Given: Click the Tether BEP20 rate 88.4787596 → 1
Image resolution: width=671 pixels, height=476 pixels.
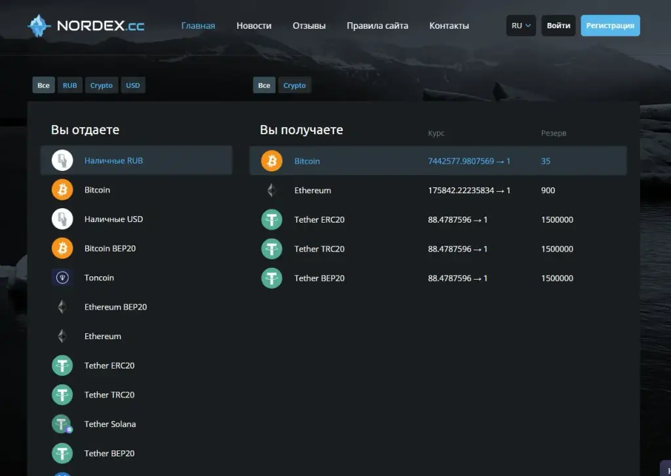Looking at the screenshot, I should 458,278.
